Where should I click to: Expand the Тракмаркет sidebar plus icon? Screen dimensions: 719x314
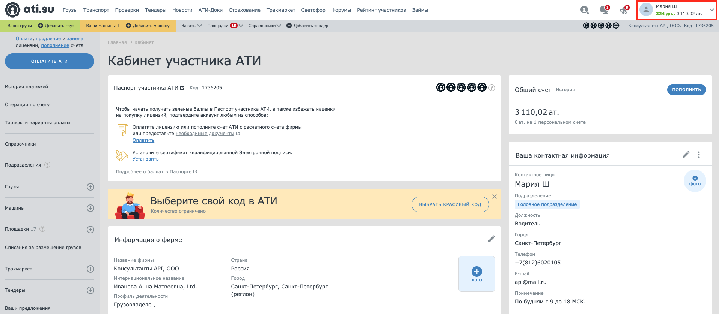coord(90,269)
